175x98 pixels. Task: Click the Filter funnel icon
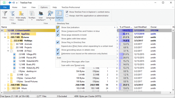[5, 14]
